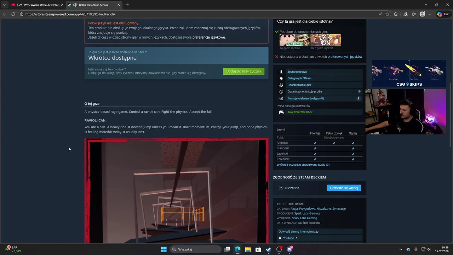The width and height of the screenshot is (453, 255).
Task: Open the Niezależne genre link
Action: (324, 209)
